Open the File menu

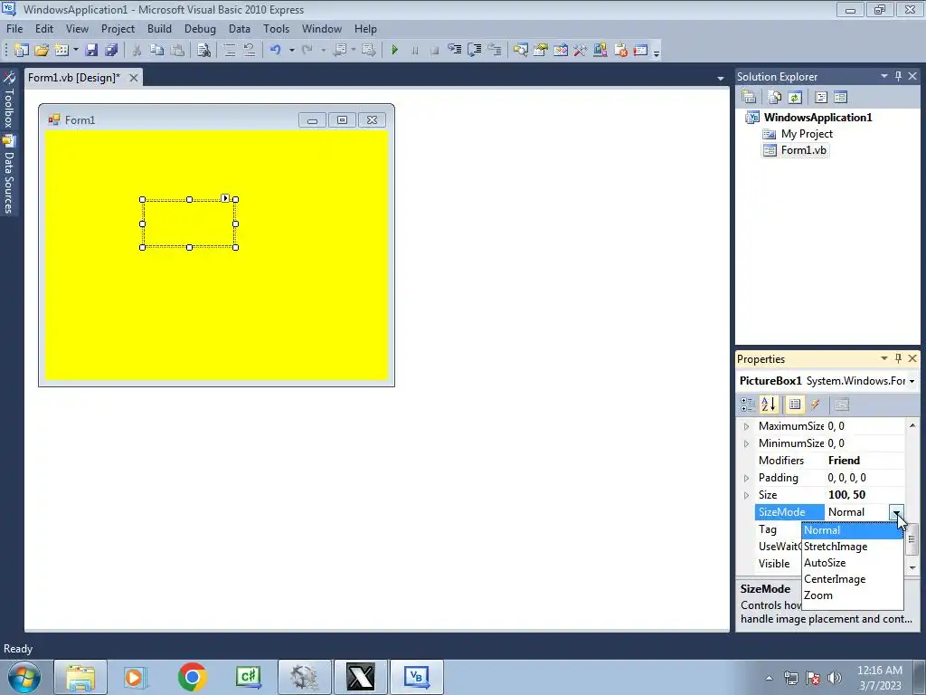tap(14, 28)
